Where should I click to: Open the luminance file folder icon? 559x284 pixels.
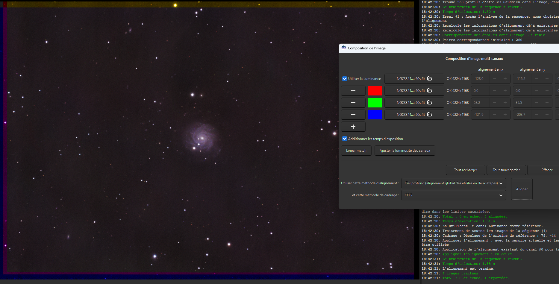[x=430, y=79]
